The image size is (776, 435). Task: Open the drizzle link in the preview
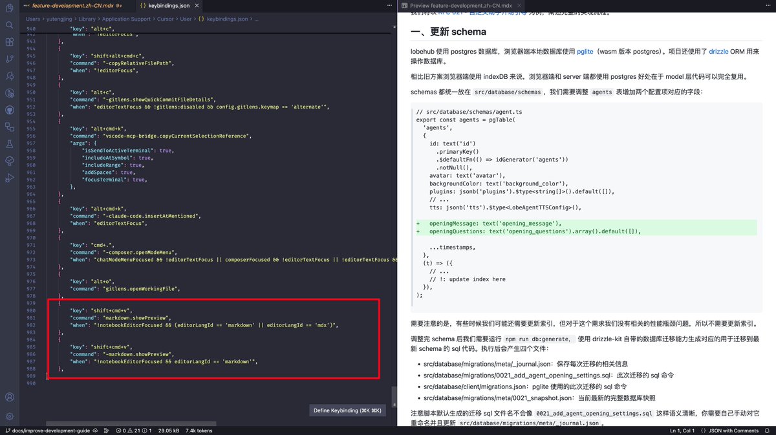tap(718, 52)
